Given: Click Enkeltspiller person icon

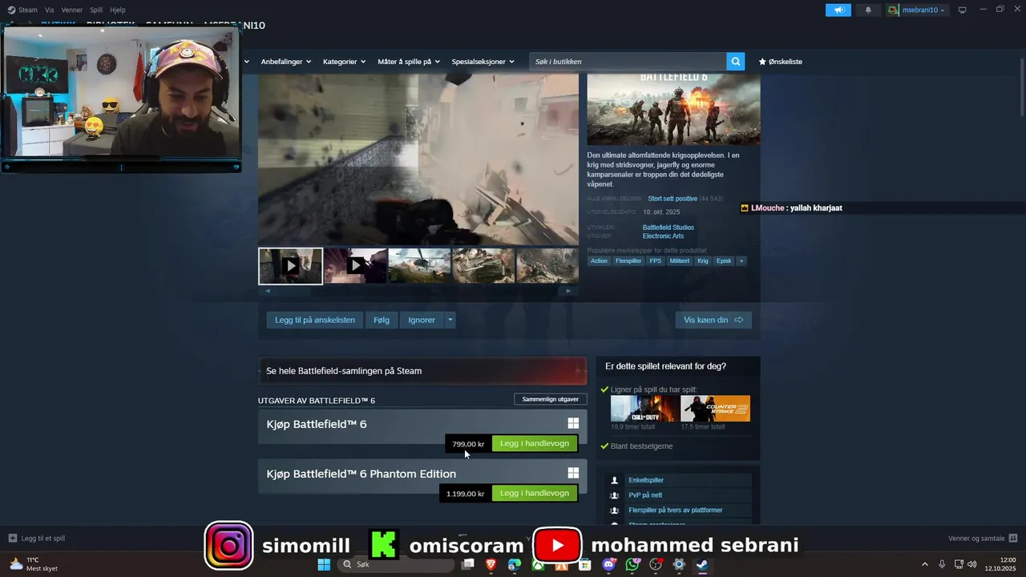Looking at the screenshot, I should click(x=615, y=480).
